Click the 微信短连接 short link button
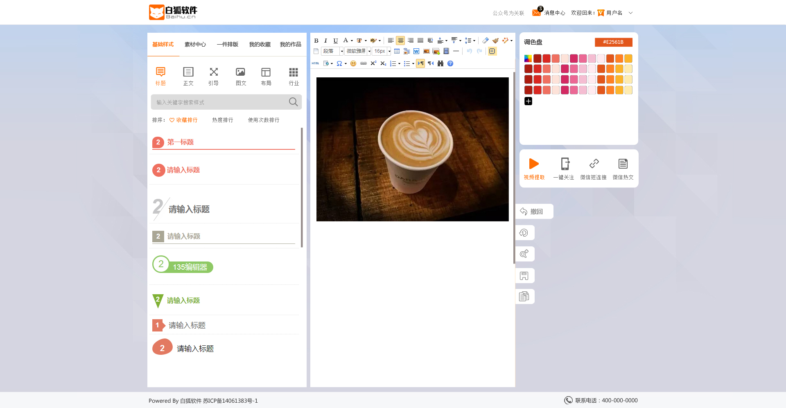The width and height of the screenshot is (786, 408). (x=594, y=169)
